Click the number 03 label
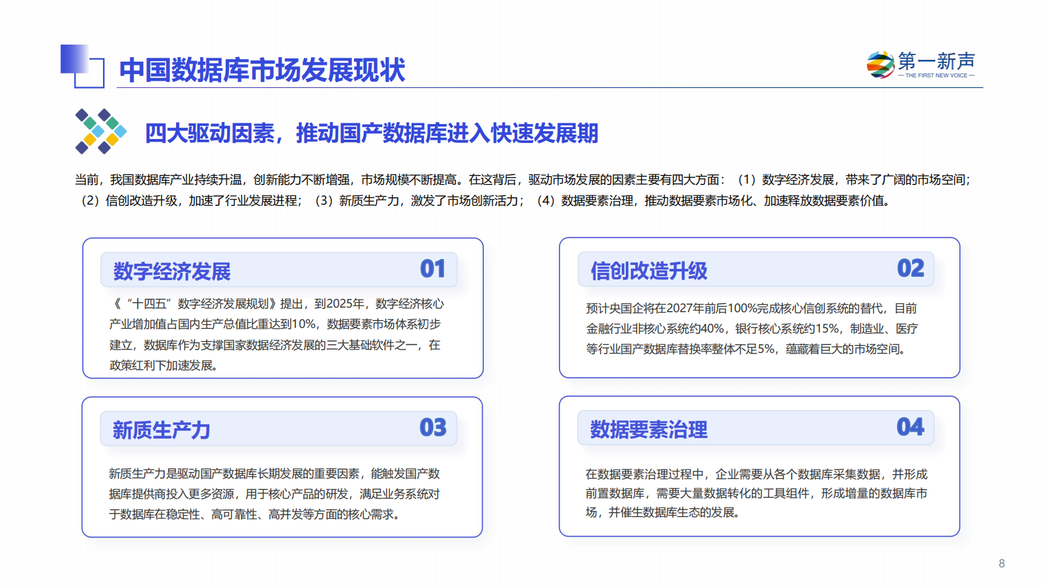This screenshot has height=585, width=1042. [433, 428]
